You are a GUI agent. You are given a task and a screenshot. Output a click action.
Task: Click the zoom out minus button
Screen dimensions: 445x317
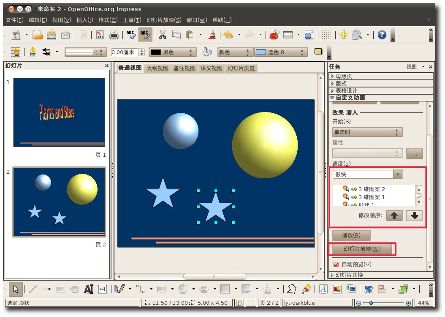point(358,303)
